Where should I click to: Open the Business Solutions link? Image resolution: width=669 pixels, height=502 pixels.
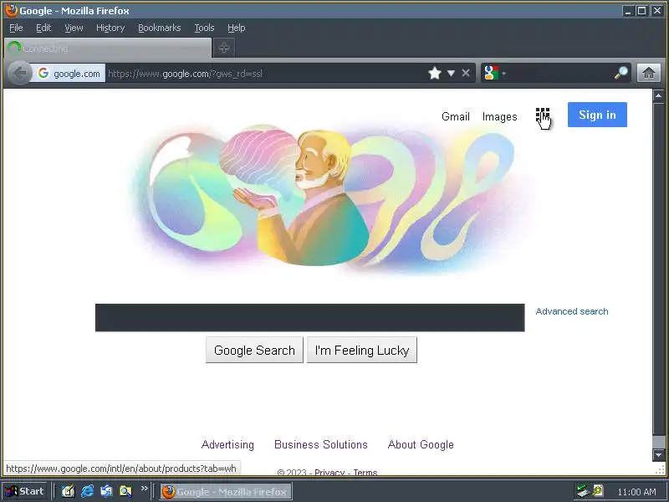pyautogui.click(x=321, y=445)
